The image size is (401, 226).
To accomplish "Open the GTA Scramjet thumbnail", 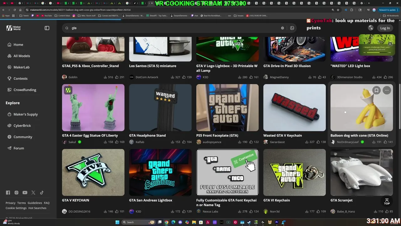I will (362, 172).
